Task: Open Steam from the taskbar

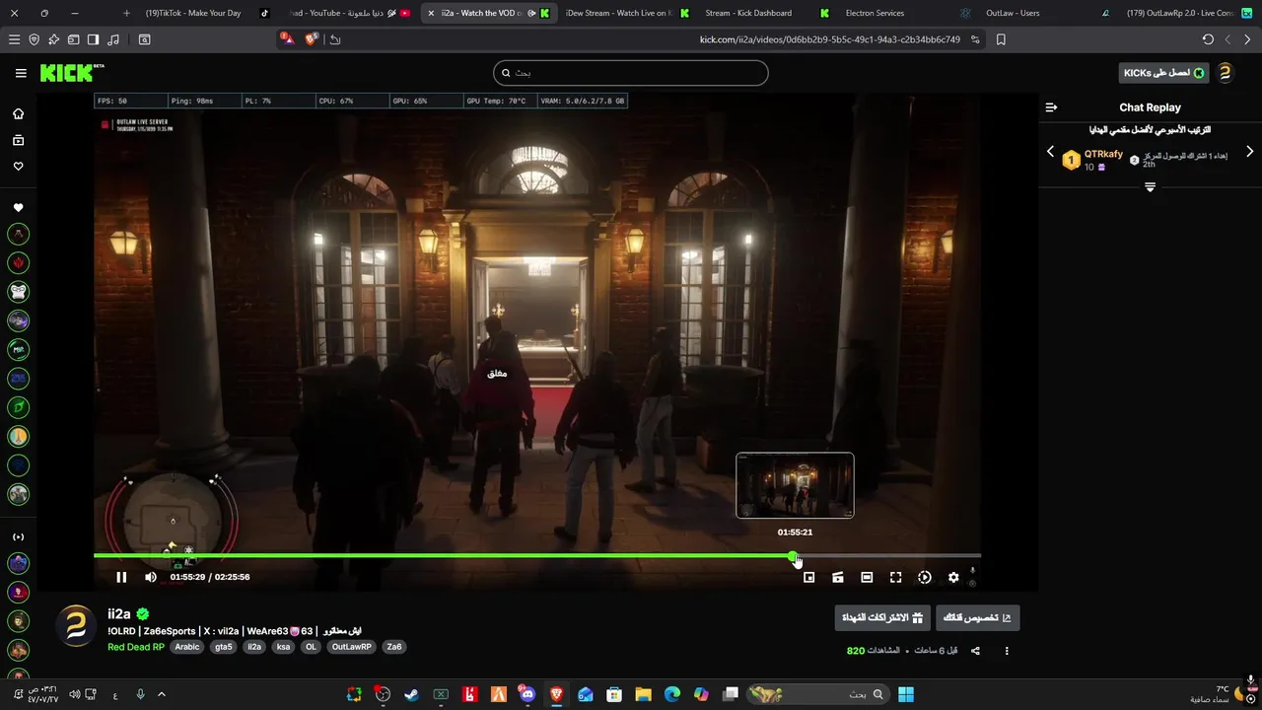Action: pos(412,695)
